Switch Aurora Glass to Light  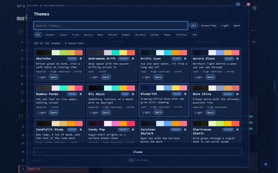pyautogui.click(x=198, y=77)
